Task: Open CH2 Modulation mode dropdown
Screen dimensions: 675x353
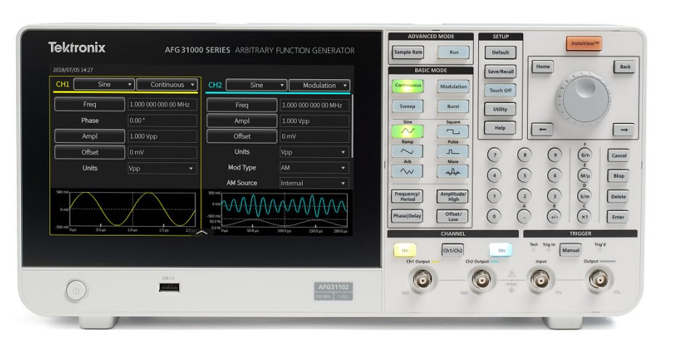Action: [319, 85]
